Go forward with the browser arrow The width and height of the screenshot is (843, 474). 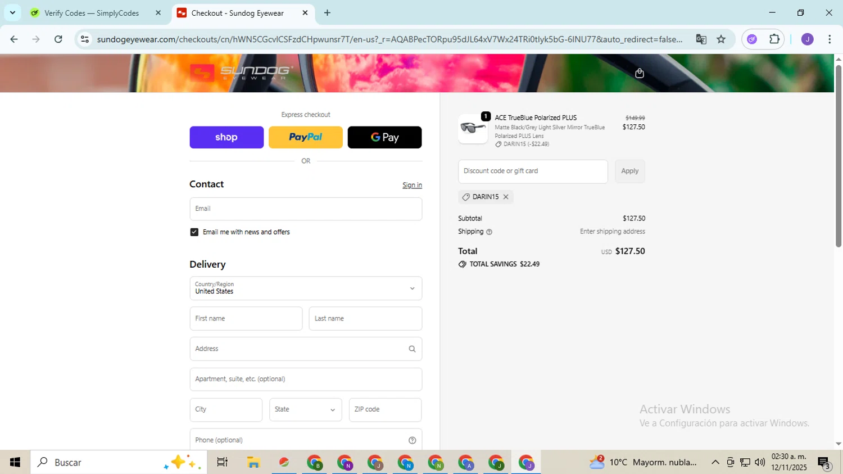[36, 39]
